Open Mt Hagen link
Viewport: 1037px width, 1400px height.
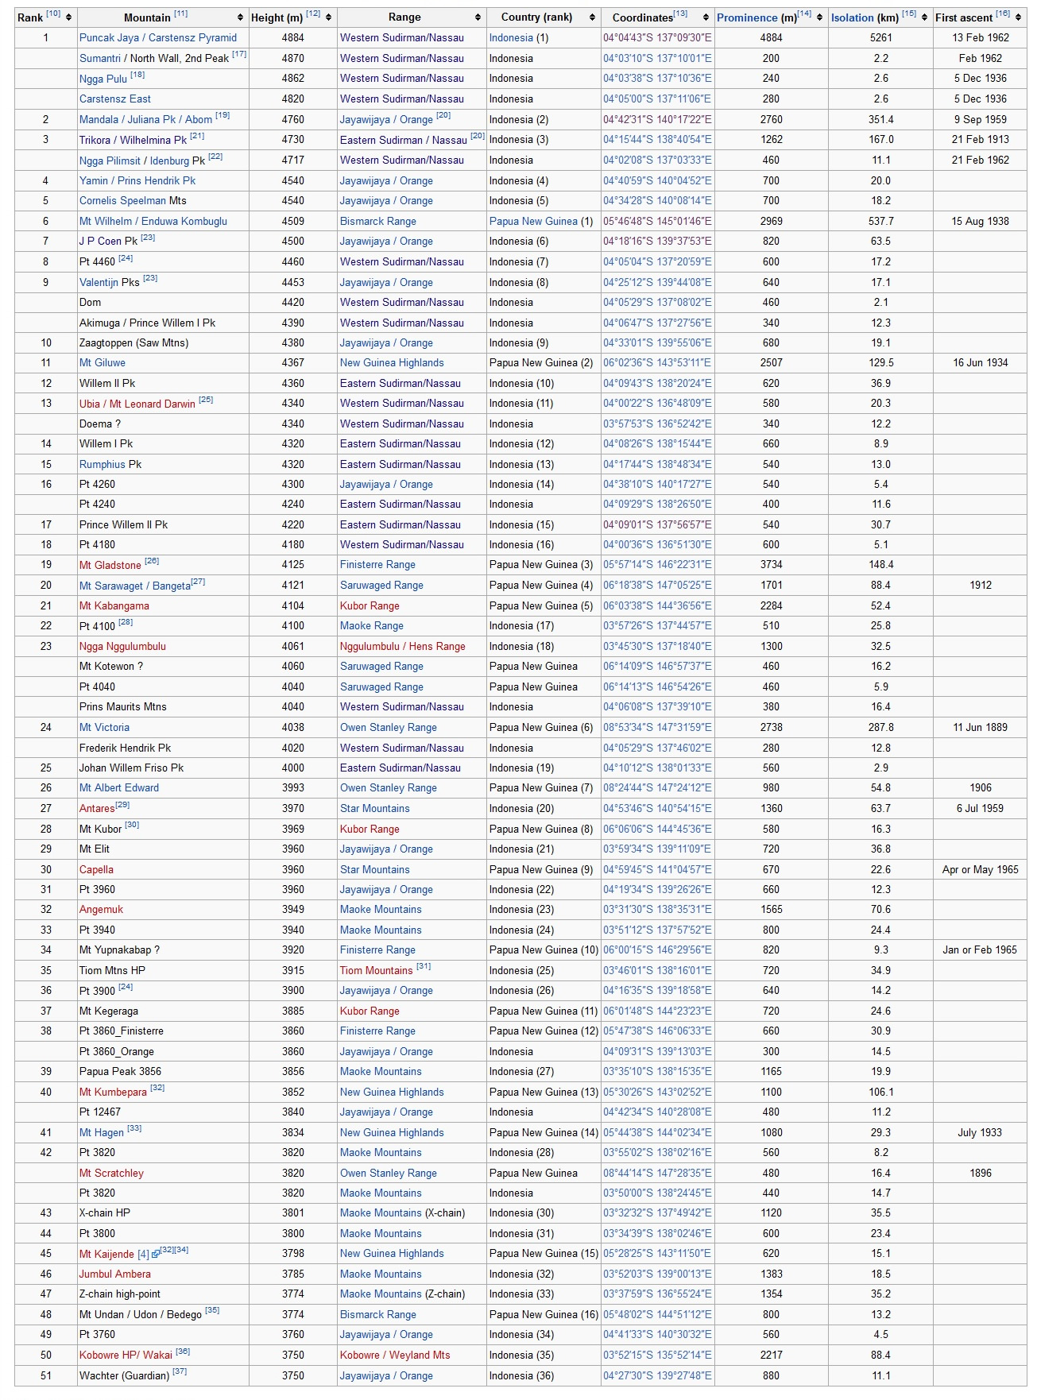pyautogui.click(x=102, y=1132)
